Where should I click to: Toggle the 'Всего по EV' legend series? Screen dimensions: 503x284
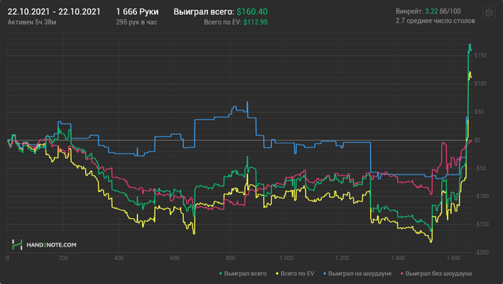click(295, 273)
